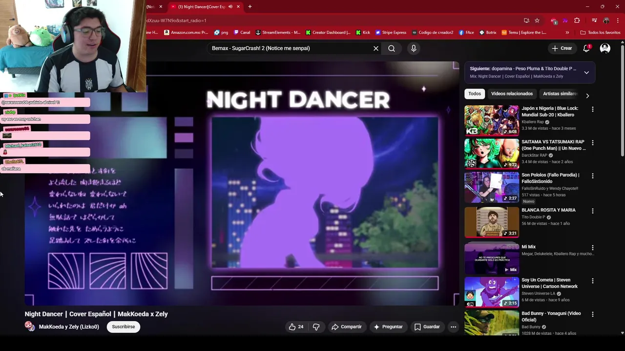Open the Temu bookmark
This screenshot has height=351, width=625.
[x=524, y=33]
